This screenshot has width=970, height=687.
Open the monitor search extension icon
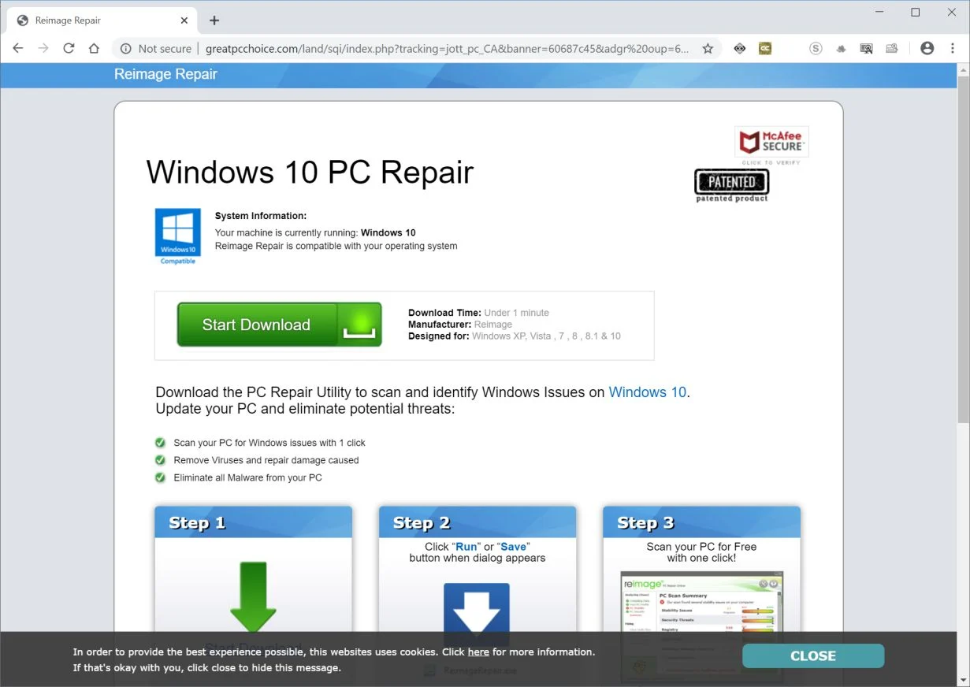click(866, 48)
